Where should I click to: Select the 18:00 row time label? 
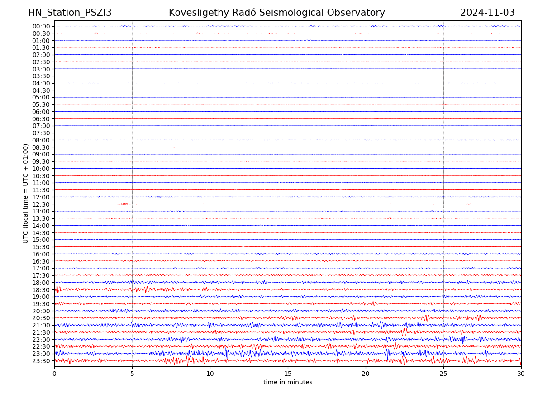point(41,283)
